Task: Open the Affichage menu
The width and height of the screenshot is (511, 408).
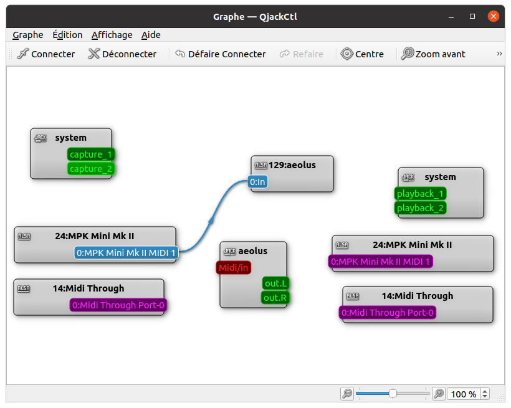Action: 112,35
